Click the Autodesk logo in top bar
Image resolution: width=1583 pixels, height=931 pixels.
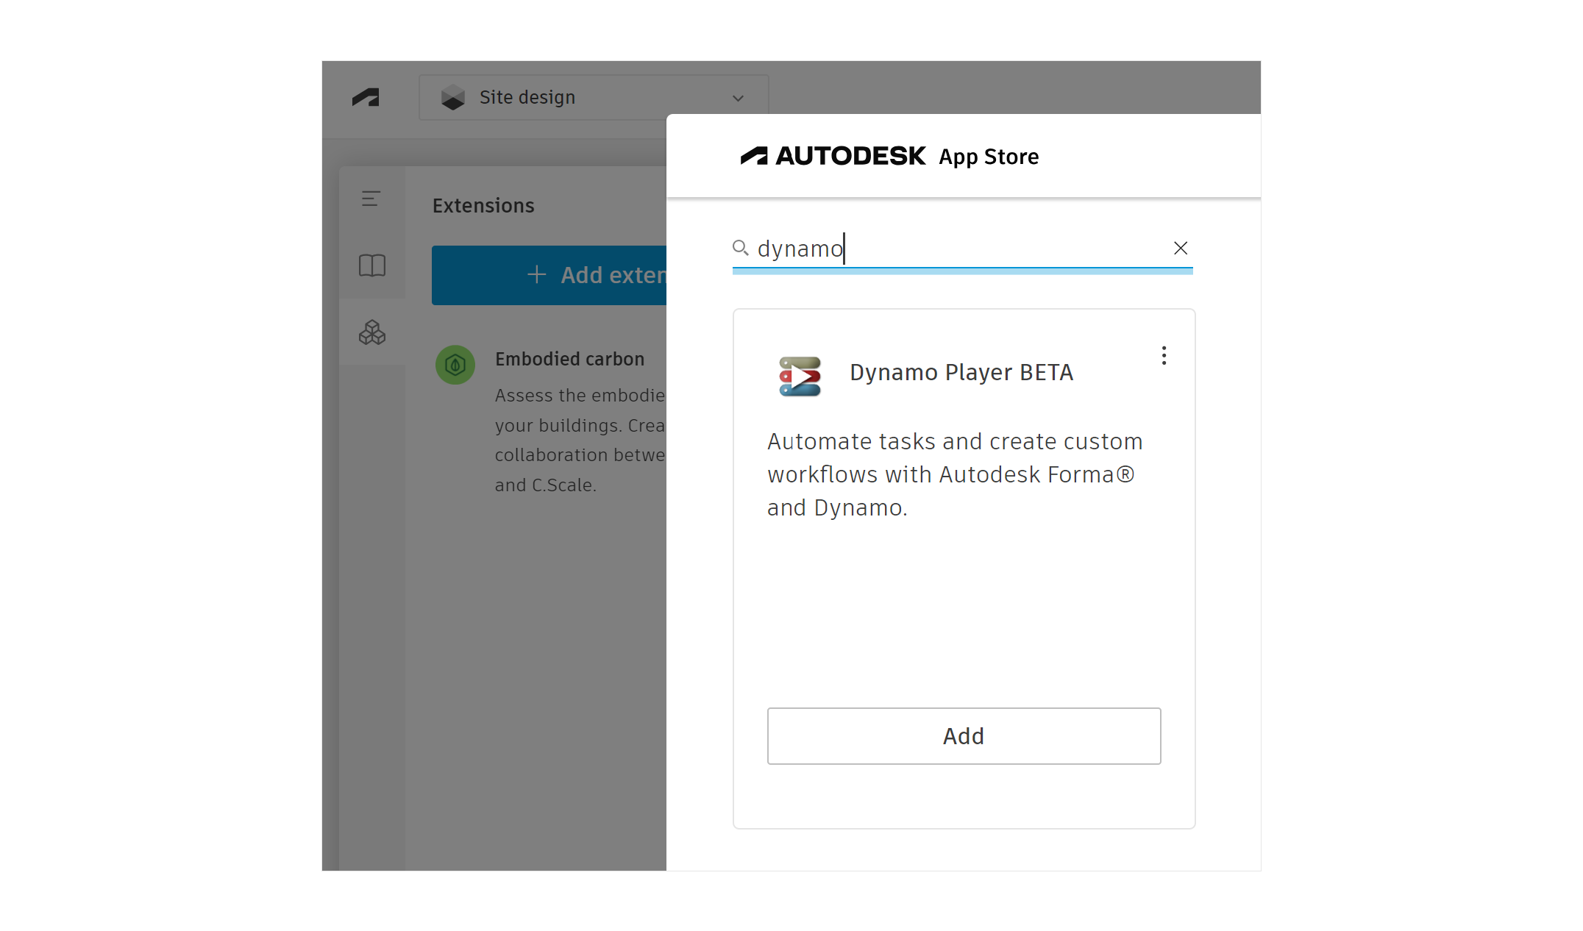click(x=366, y=97)
